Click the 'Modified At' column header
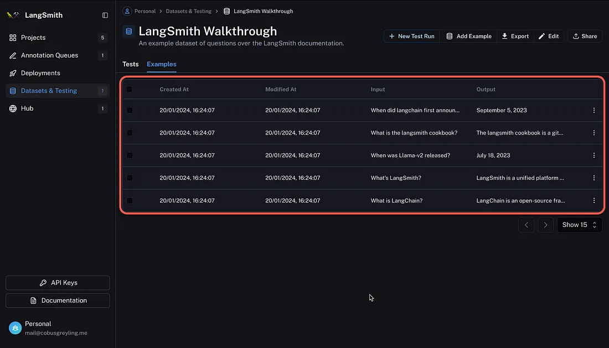 coord(281,89)
